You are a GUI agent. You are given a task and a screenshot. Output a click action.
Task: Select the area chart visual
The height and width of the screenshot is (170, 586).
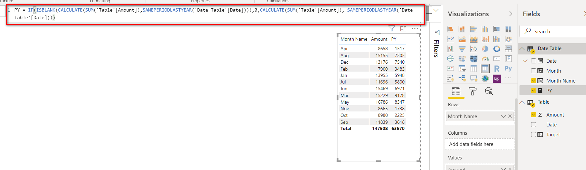462,39
